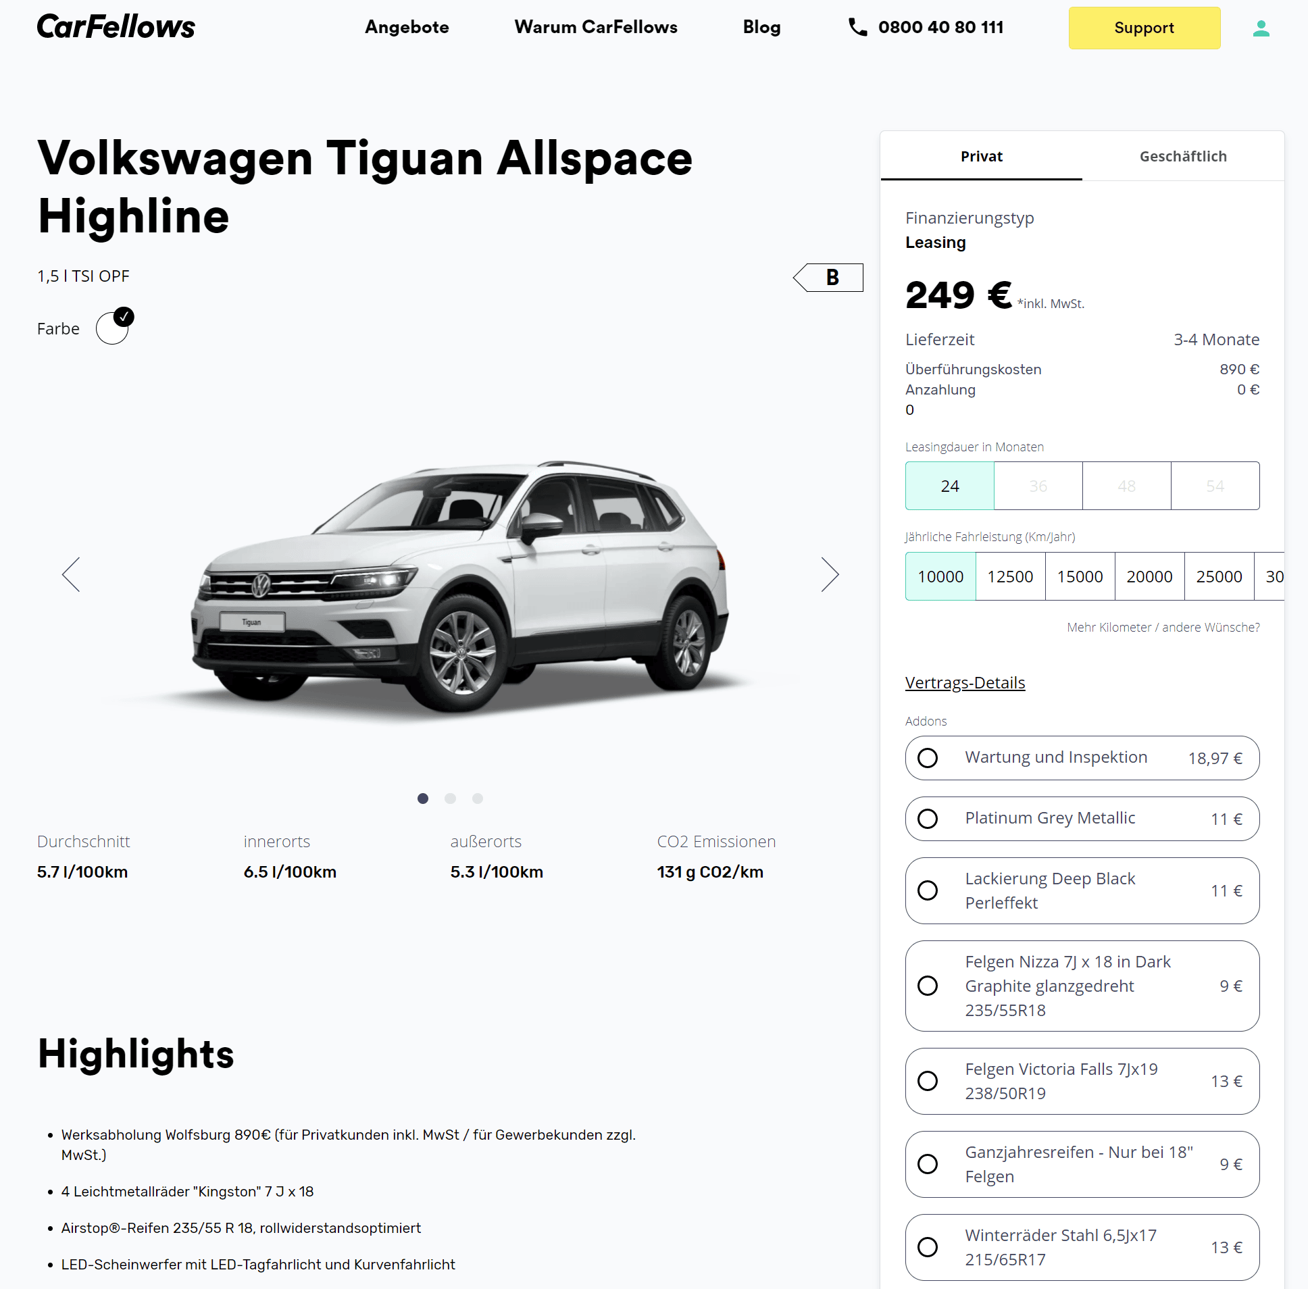The image size is (1308, 1289).
Task: Open the Vertrags-Details link
Action: click(965, 682)
